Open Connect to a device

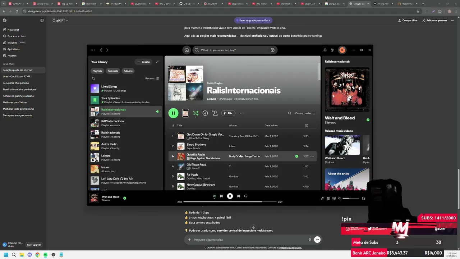click(x=334, y=198)
